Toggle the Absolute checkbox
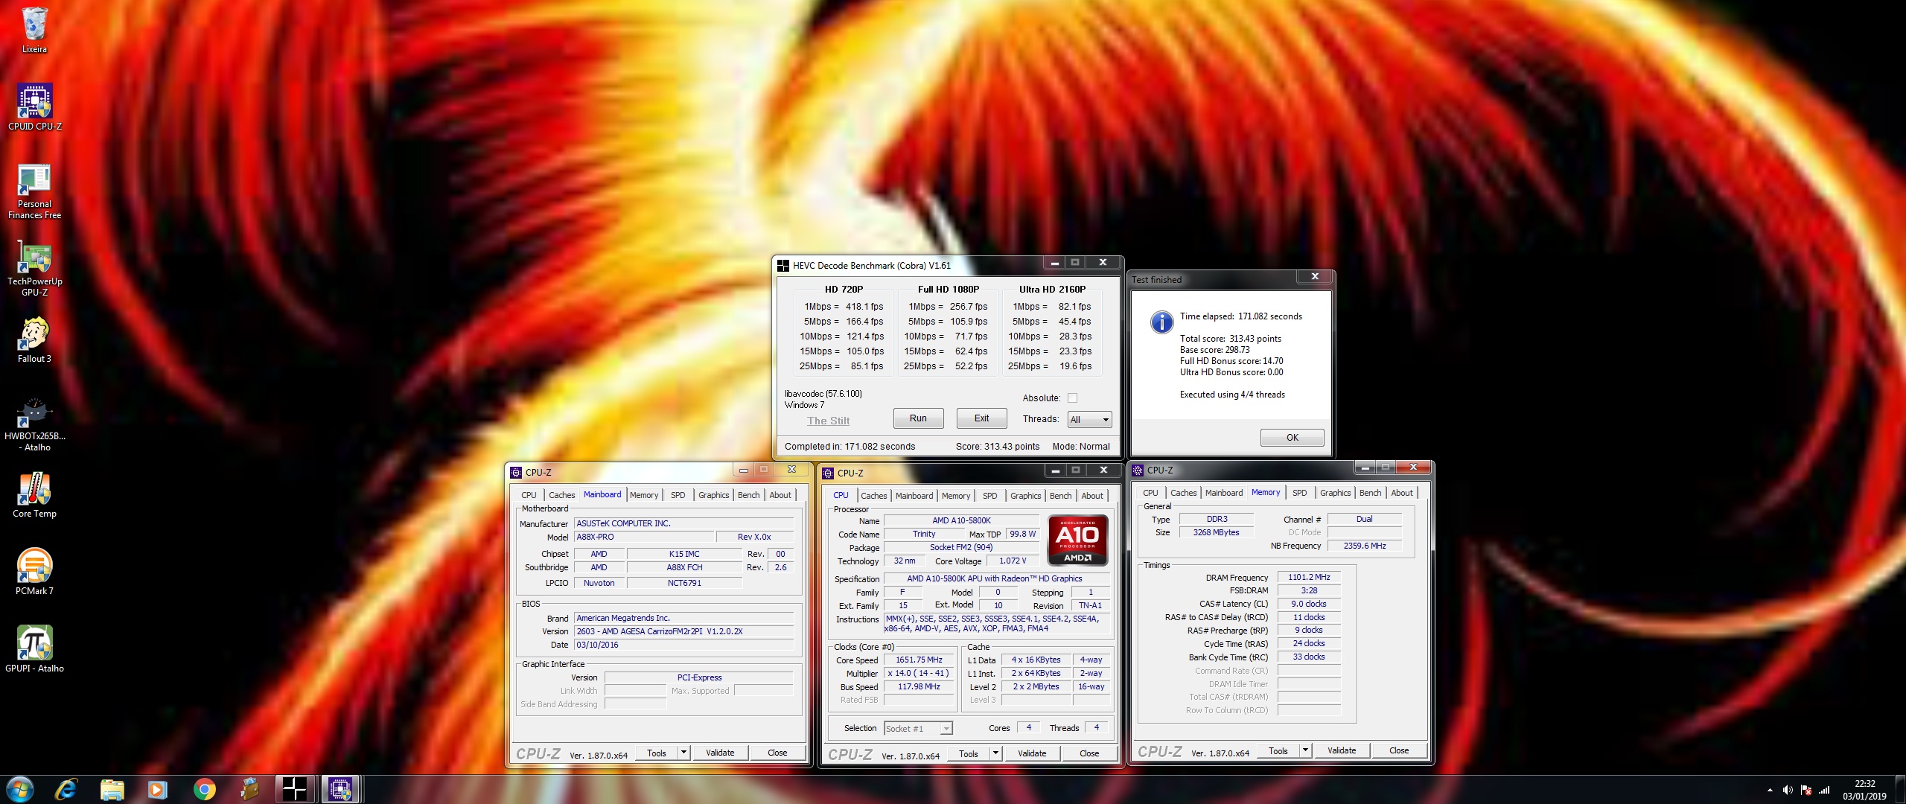The height and width of the screenshot is (804, 1906). (x=1072, y=398)
